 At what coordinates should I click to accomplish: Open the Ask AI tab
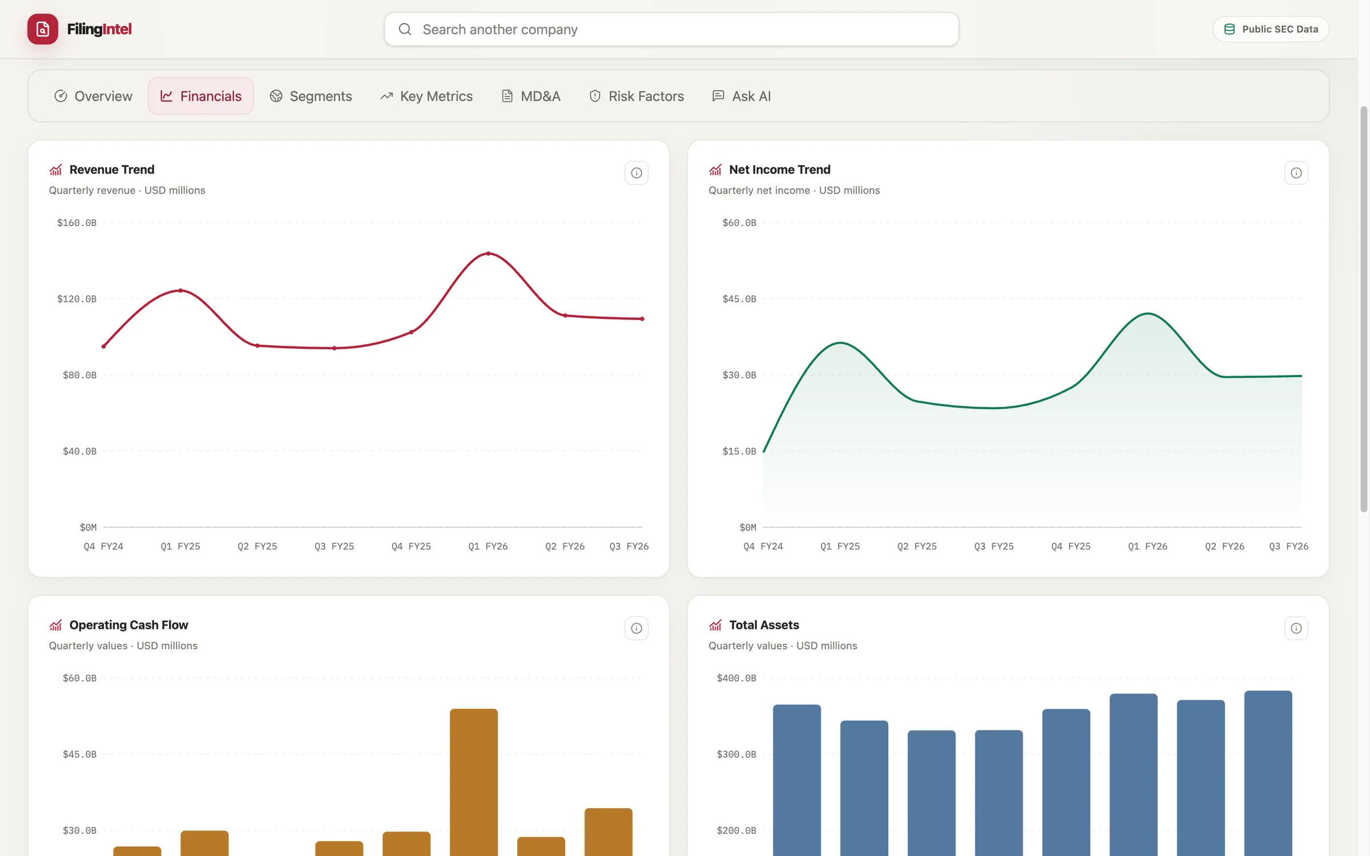[742, 96]
